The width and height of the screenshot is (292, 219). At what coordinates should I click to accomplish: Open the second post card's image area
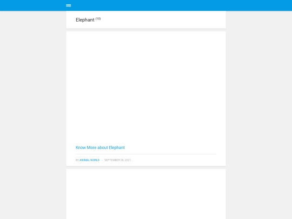pos(146,194)
